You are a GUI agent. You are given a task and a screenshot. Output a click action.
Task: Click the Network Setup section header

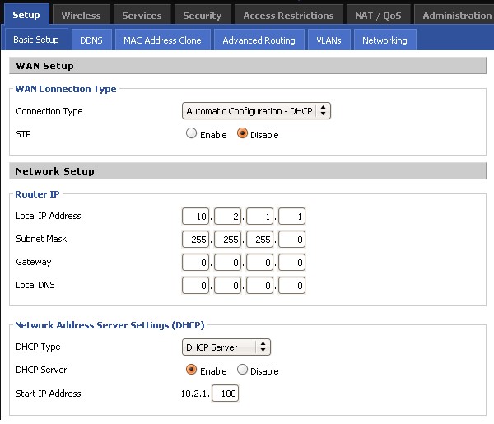click(x=248, y=171)
